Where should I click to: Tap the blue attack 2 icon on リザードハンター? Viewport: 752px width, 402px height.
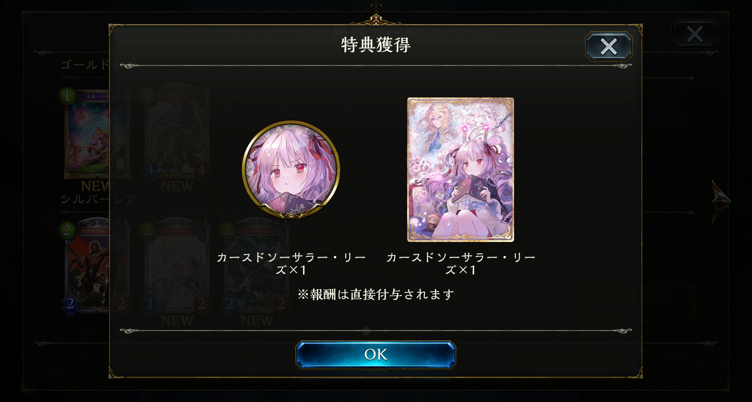point(70,304)
